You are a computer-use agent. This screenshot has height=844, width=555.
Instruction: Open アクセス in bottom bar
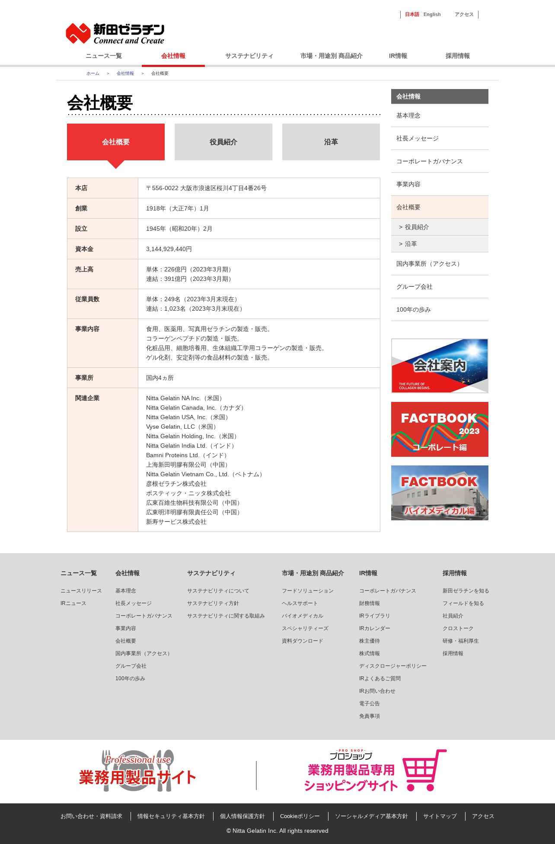point(483,816)
